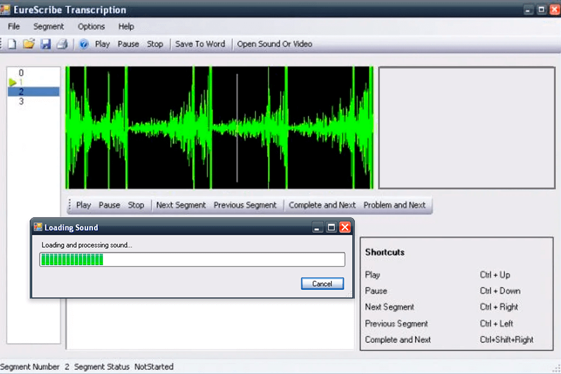Close the Loading Sound dialog

click(x=345, y=227)
